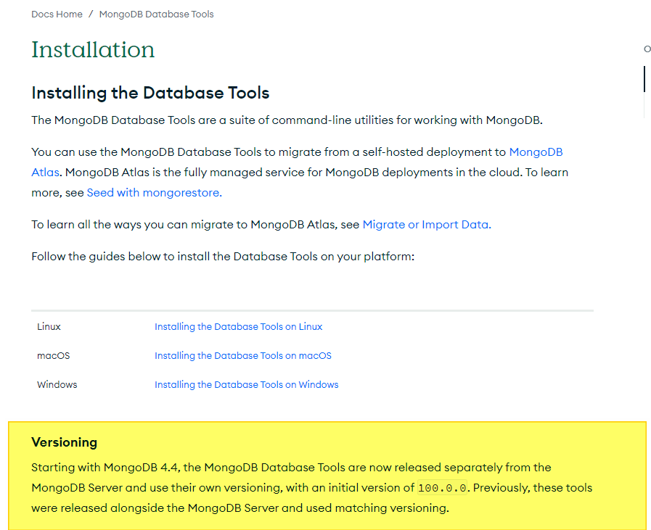Viewport: 651px width, 530px height.
Task: Click the 'suite of command-line utilities' sentence
Action: pyautogui.click(x=287, y=120)
